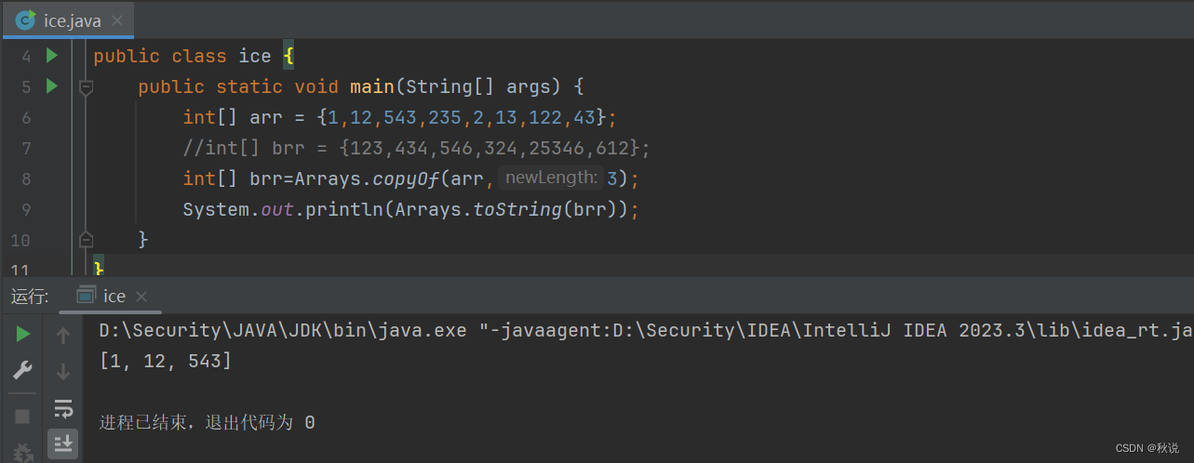
Task: Collapse the main method fold marker on line 5
Action: point(86,87)
